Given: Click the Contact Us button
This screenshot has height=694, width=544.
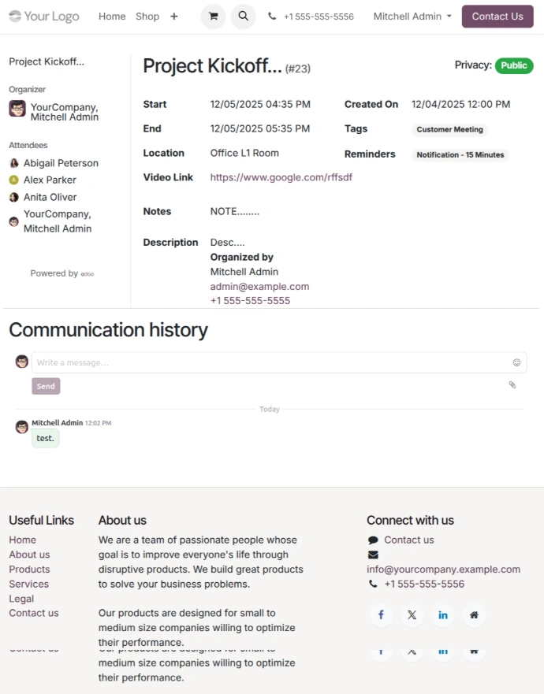Looking at the screenshot, I should point(497,17).
